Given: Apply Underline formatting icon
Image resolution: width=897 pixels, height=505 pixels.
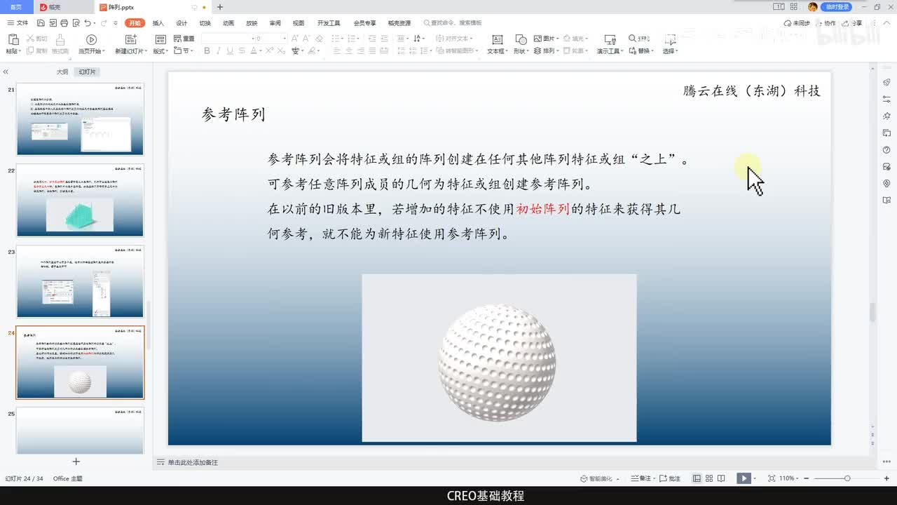Looking at the screenshot, I should click(x=230, y=51).
